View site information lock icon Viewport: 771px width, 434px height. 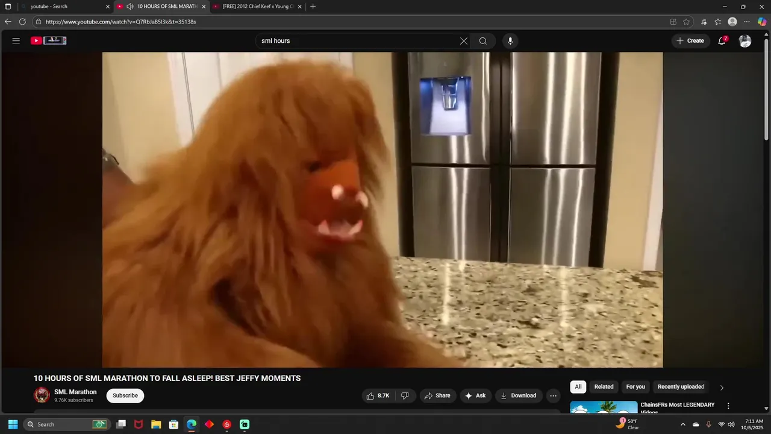pyautogui.click(x=39, y=22)
